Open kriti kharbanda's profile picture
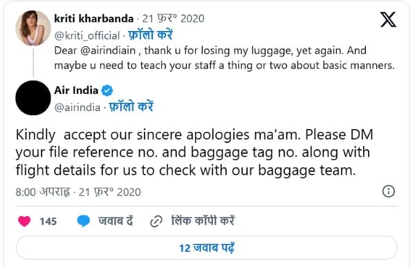 pyautogui.click(x=33, y=28)
